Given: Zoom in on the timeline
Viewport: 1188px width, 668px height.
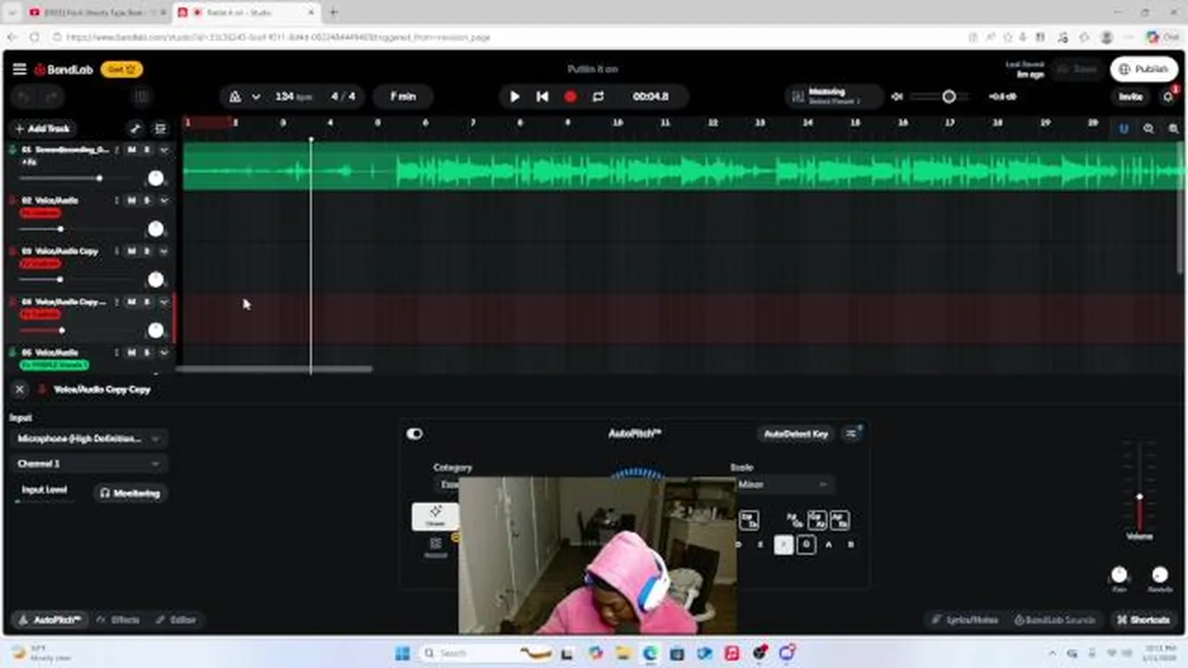Looking at the screenshot, I should tap(1173, 129).
